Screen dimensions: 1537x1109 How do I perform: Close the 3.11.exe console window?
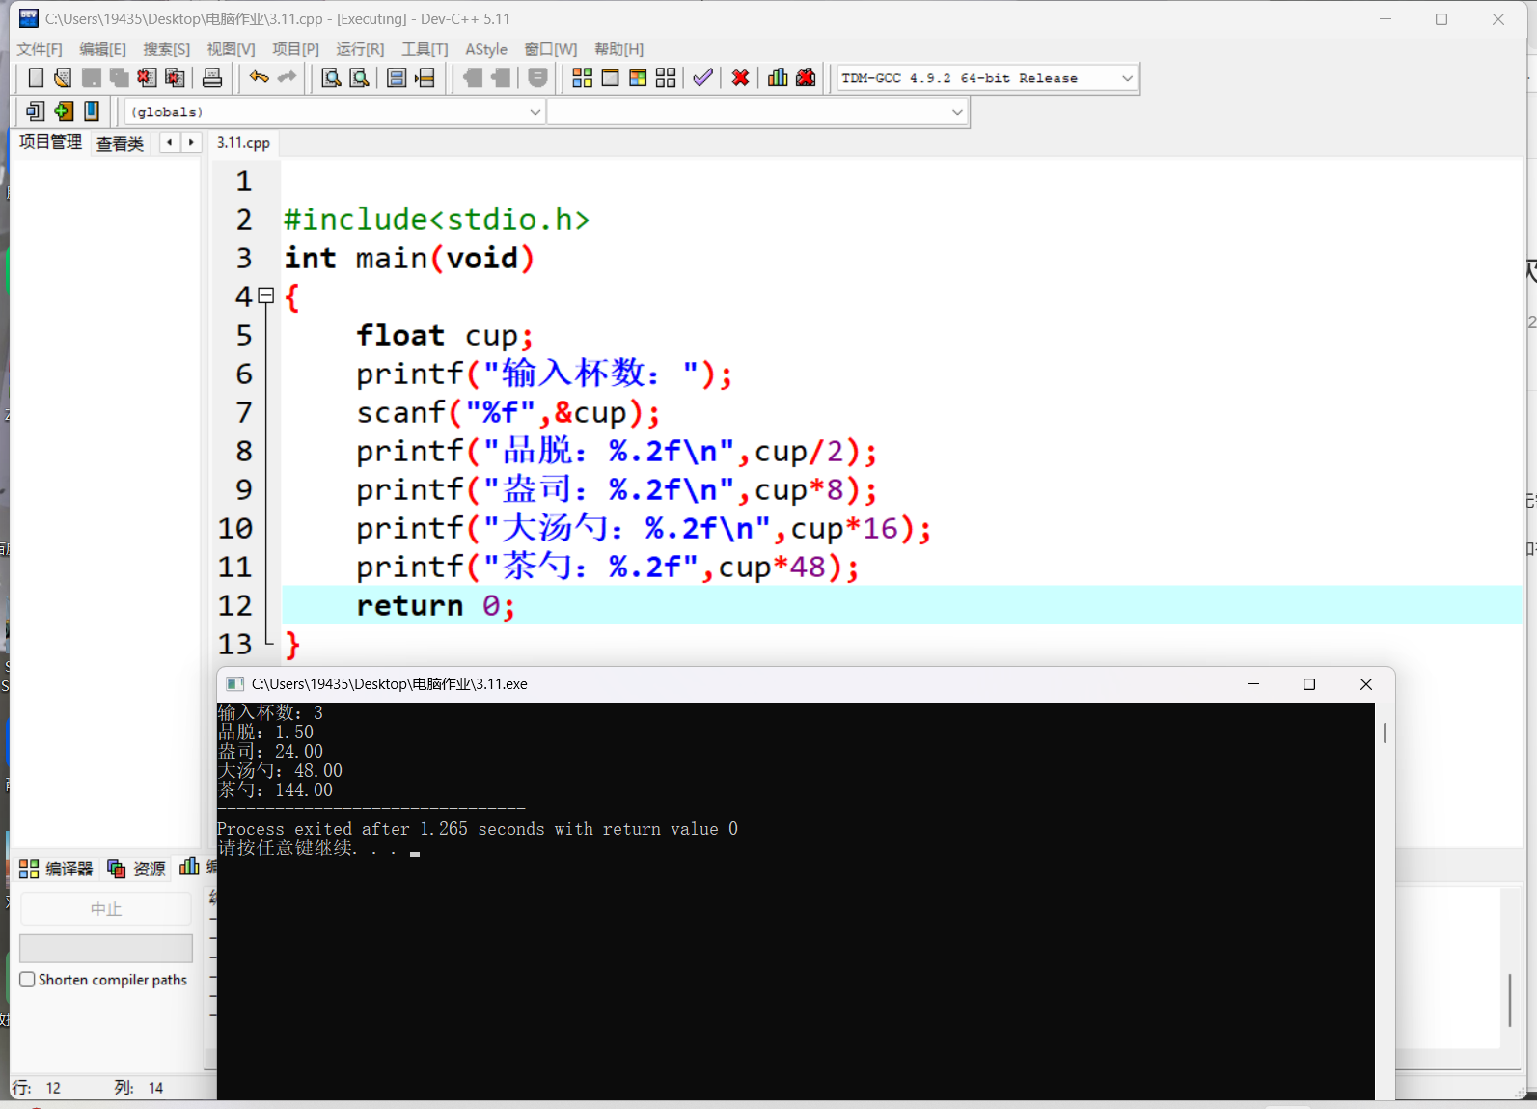pos(1366,684)
